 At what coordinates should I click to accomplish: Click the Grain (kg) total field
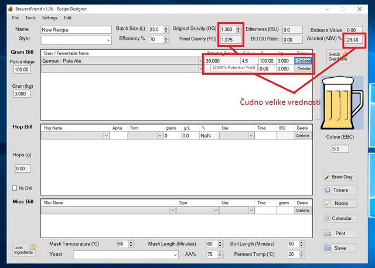coord(22,94)
